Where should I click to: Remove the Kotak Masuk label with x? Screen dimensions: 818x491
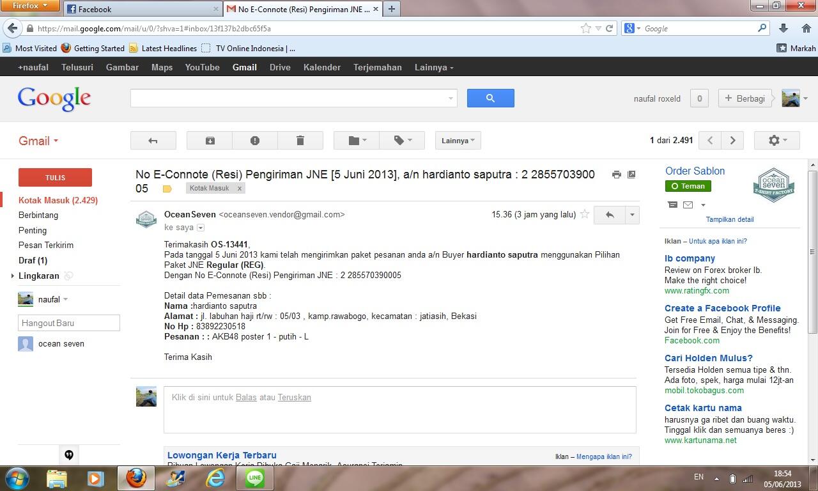[x=240, y=189]
